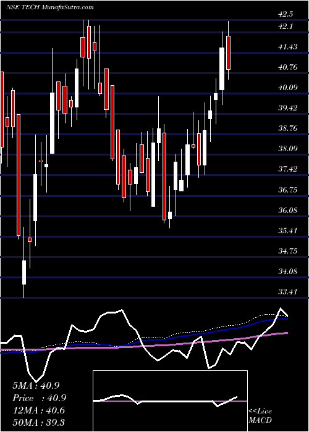Click the 36.75 price axis label
309x432 pixels.
288,190
